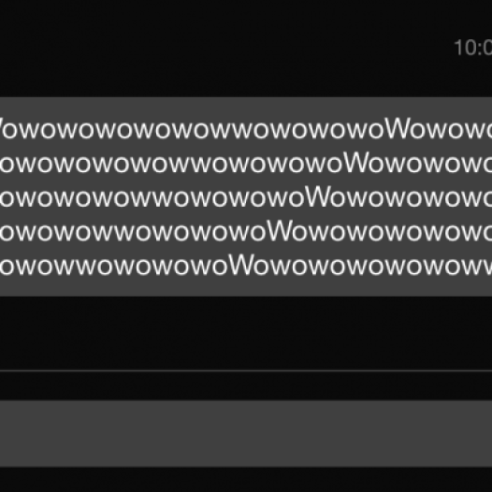Viewport: 492px width, 492px height.
Task: Click the thin separator line above the input box
Action: [x=246, y=370]
